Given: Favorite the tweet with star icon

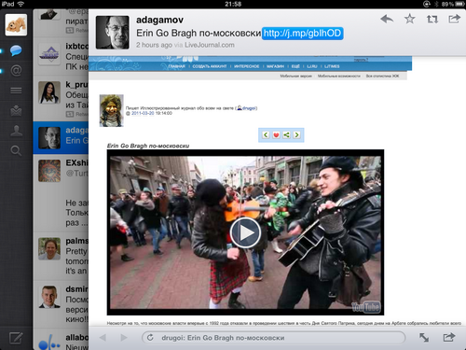Looking at the screenshot, I should click(x=409, y=19).
